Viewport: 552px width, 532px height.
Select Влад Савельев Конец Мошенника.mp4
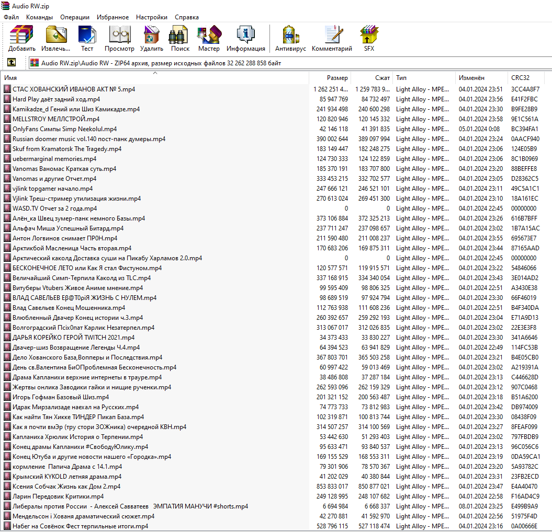[x=69, y=308]
